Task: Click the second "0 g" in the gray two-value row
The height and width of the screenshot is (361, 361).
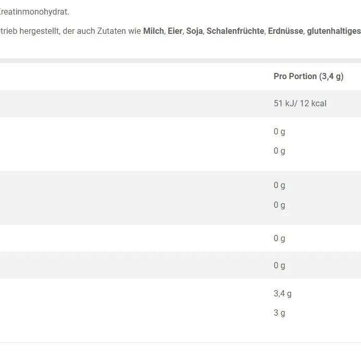Action: click(x=279, y=205)
